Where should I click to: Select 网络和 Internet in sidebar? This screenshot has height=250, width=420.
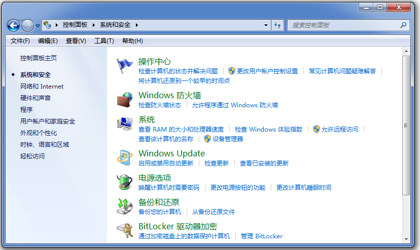point(42,87)
